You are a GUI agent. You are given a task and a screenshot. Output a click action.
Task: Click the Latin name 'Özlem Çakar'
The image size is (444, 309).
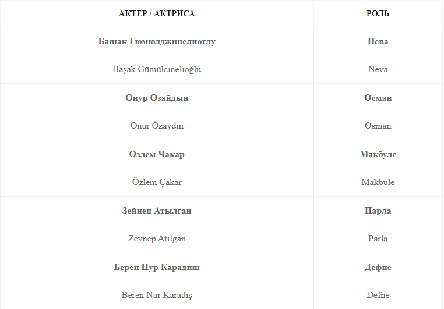point(157,182)
